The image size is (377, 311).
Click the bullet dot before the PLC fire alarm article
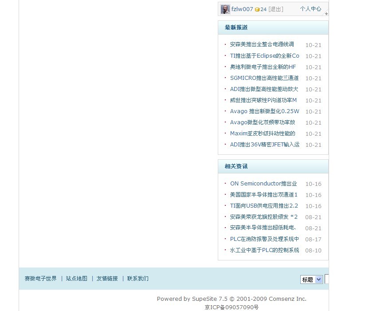(224, 239)
